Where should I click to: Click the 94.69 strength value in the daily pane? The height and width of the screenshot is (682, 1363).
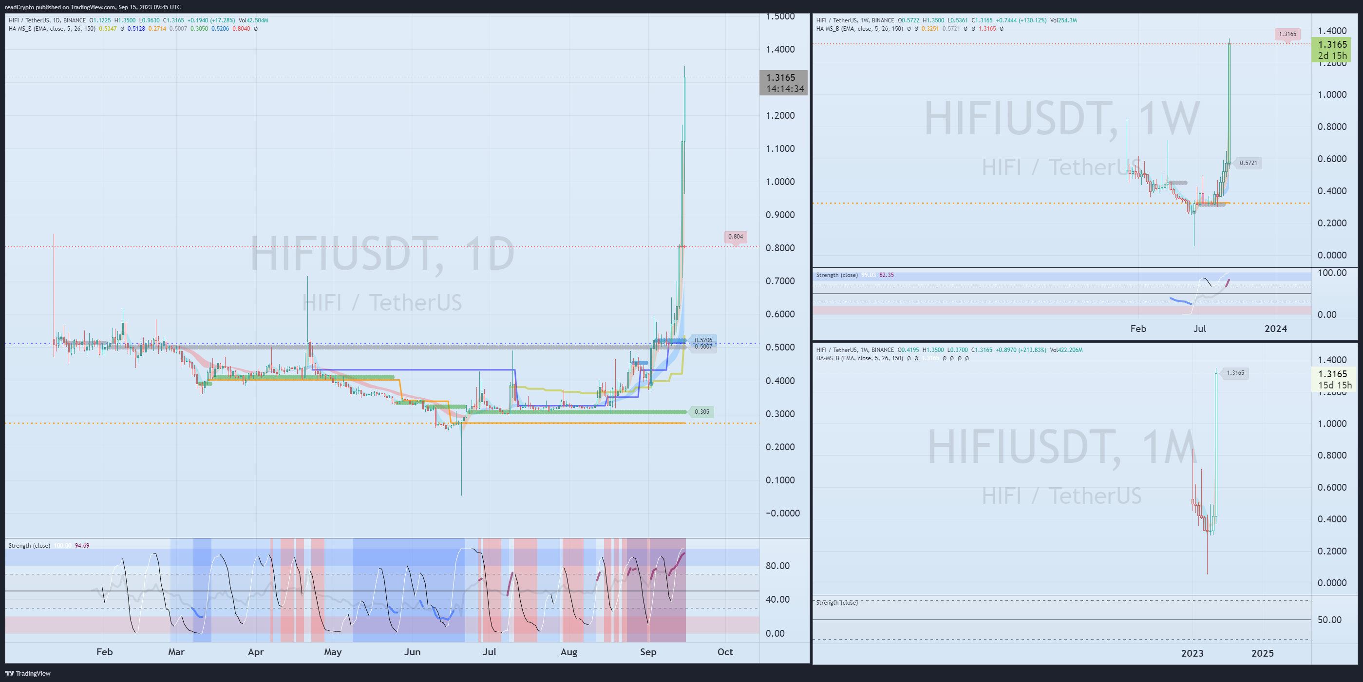pyautogui.click(x=82, y=546)
